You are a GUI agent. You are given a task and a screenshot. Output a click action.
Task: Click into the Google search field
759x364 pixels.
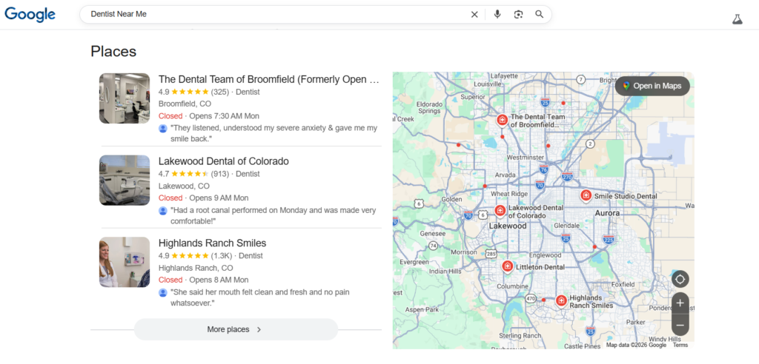tap(274, 14)
